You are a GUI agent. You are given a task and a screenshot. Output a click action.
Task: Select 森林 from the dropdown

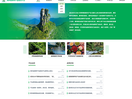click(61, 9)
